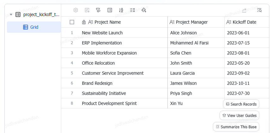Open the Kickoff Date column header
This screenshot has height=133, width=270.
247,22
